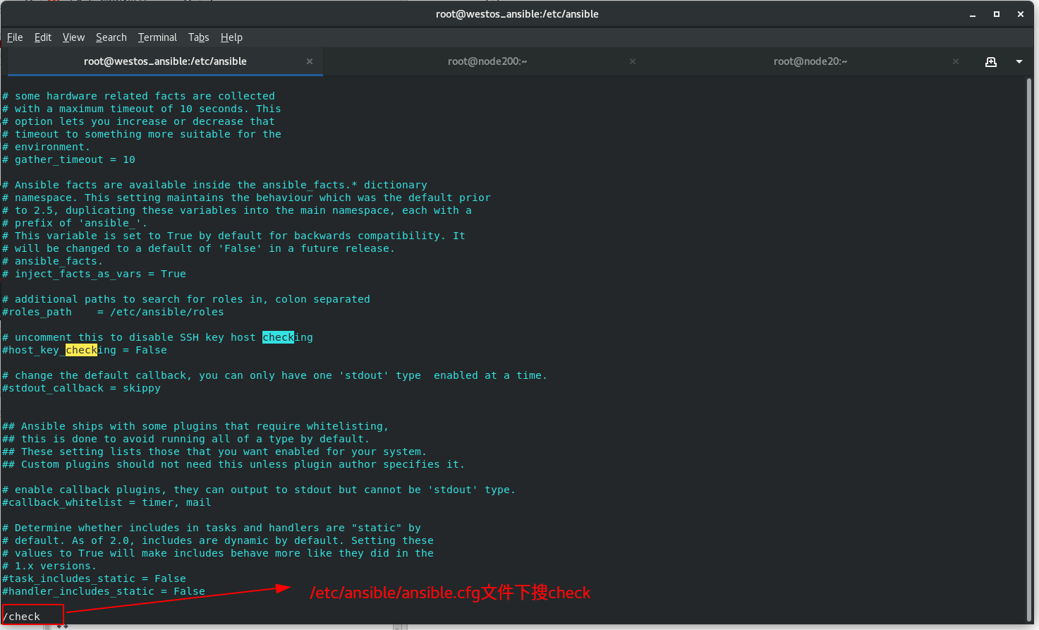
Task: Click the window title 'root@westos_ansible:/etc/ansible'
Action: click(x=517, y=14)
